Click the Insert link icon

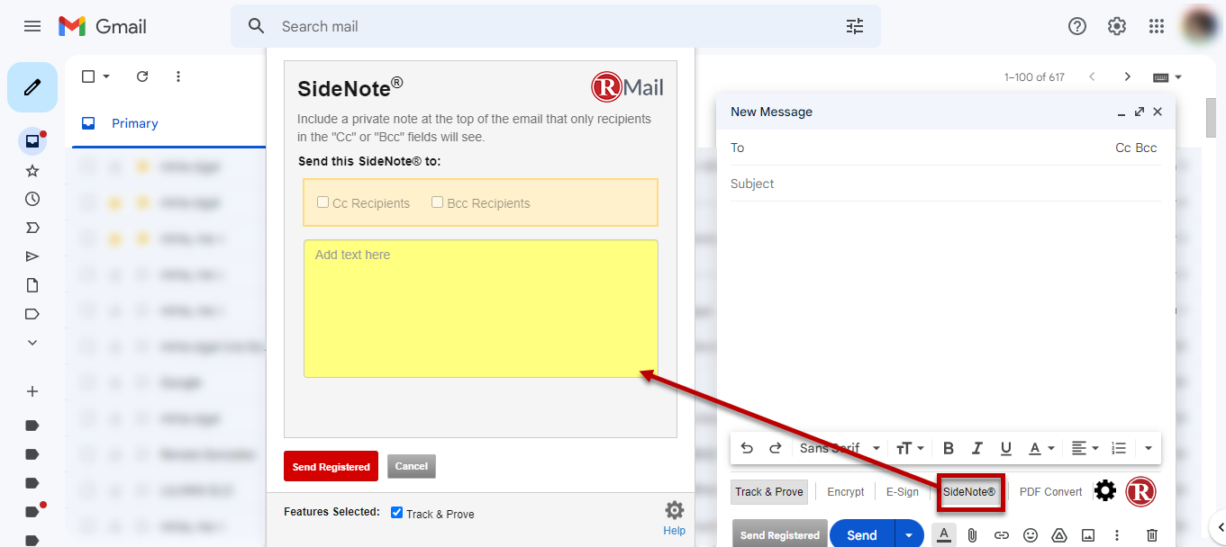click(1001, 534)
